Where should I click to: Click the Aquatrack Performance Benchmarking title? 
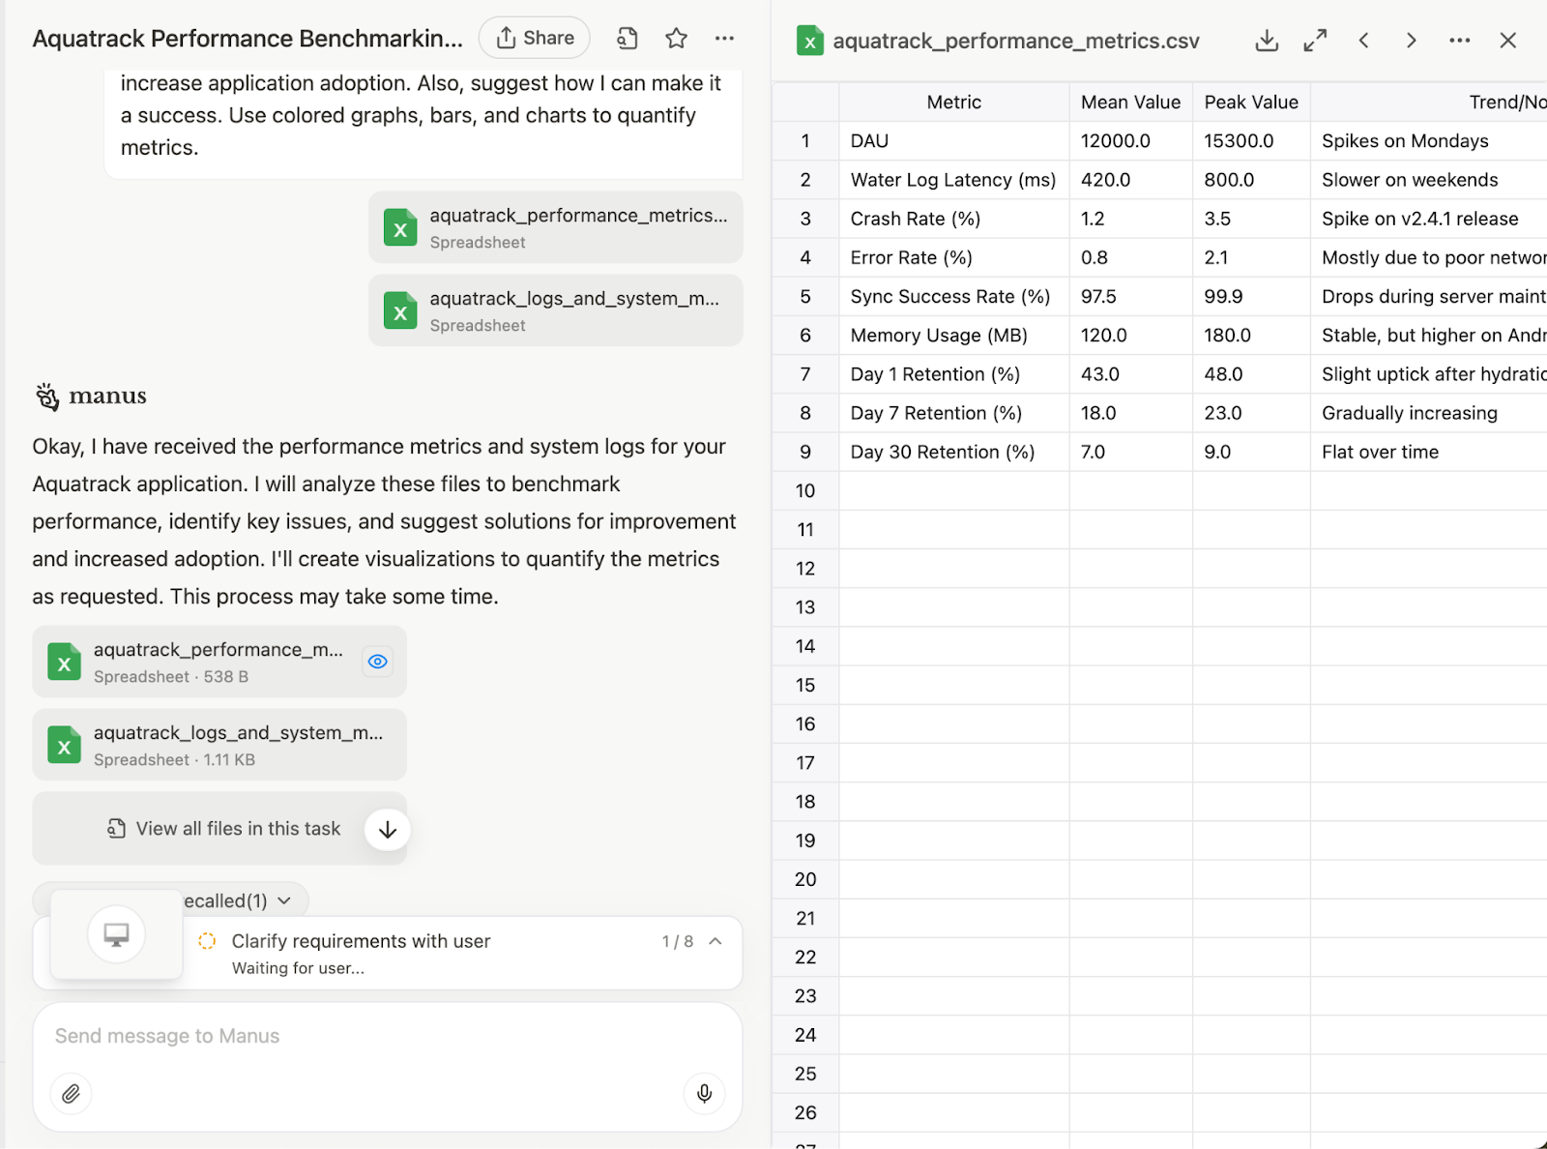coord(248,39)
